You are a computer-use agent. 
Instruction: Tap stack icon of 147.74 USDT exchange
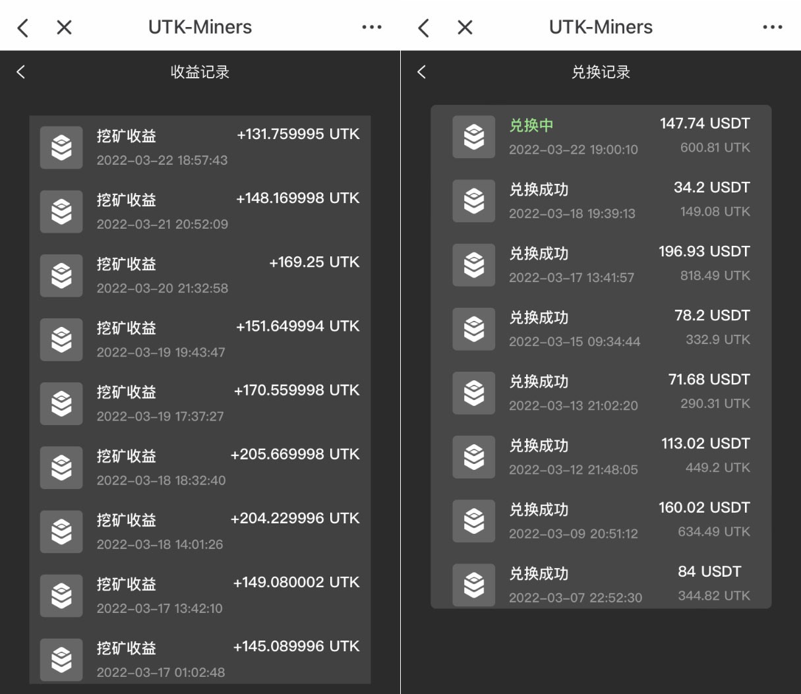click(473, 137)
